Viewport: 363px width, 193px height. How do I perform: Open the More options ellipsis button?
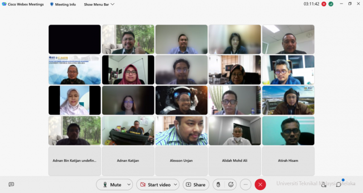tap(245, 185)
